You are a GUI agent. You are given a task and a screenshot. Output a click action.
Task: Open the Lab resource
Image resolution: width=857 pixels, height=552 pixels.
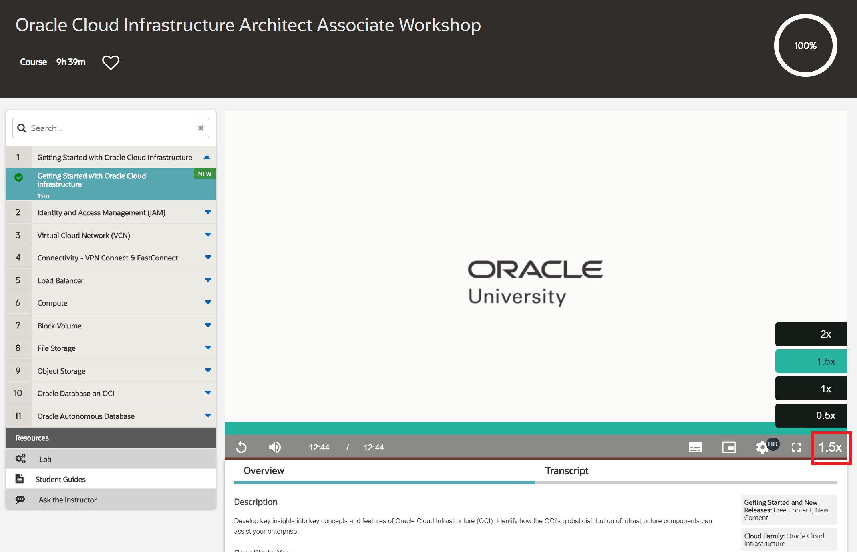45,459
